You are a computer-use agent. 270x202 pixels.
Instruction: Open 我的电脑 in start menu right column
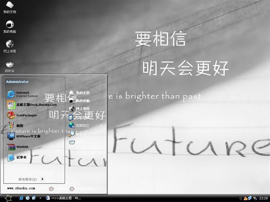tap(79, 101)
